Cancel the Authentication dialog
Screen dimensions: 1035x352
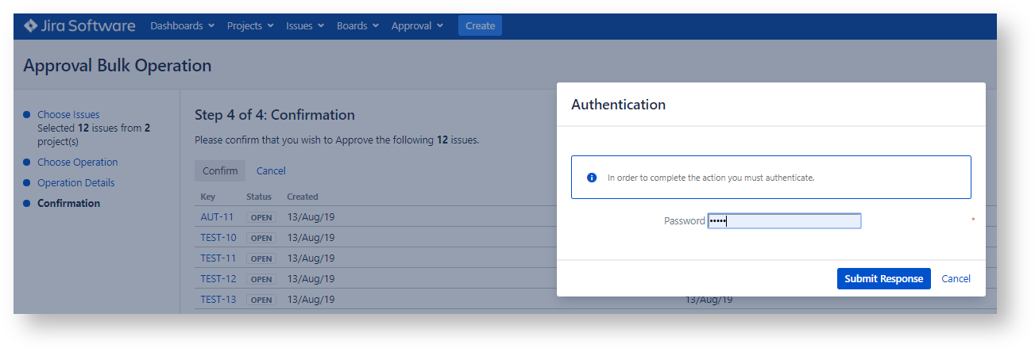(956, 278)
